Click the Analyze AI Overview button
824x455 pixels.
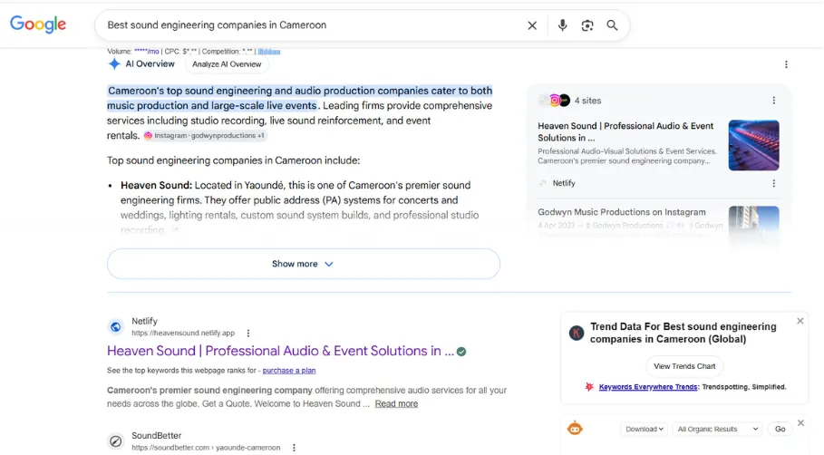point(227,64)
